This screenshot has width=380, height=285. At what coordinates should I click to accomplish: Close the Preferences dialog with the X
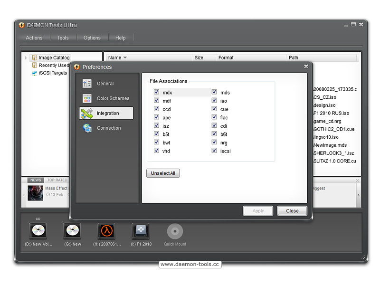(306, 66)
